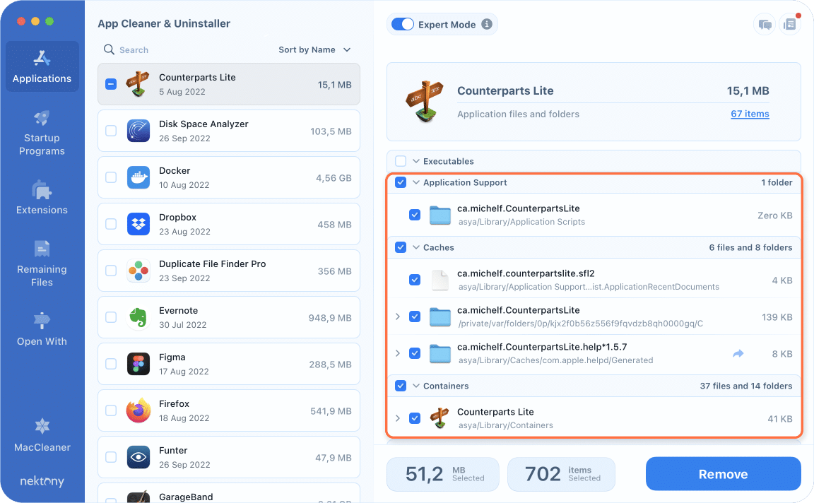Open the Extensions puzzle icon
This screenshot has width=814, height=503.
click(x=42, y=190)
